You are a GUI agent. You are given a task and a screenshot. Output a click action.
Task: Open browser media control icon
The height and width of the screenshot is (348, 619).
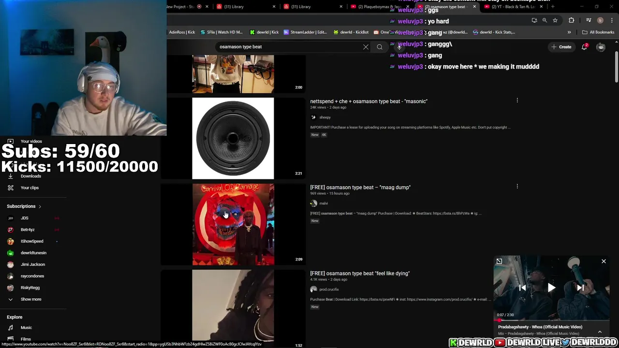coord(589,20)
